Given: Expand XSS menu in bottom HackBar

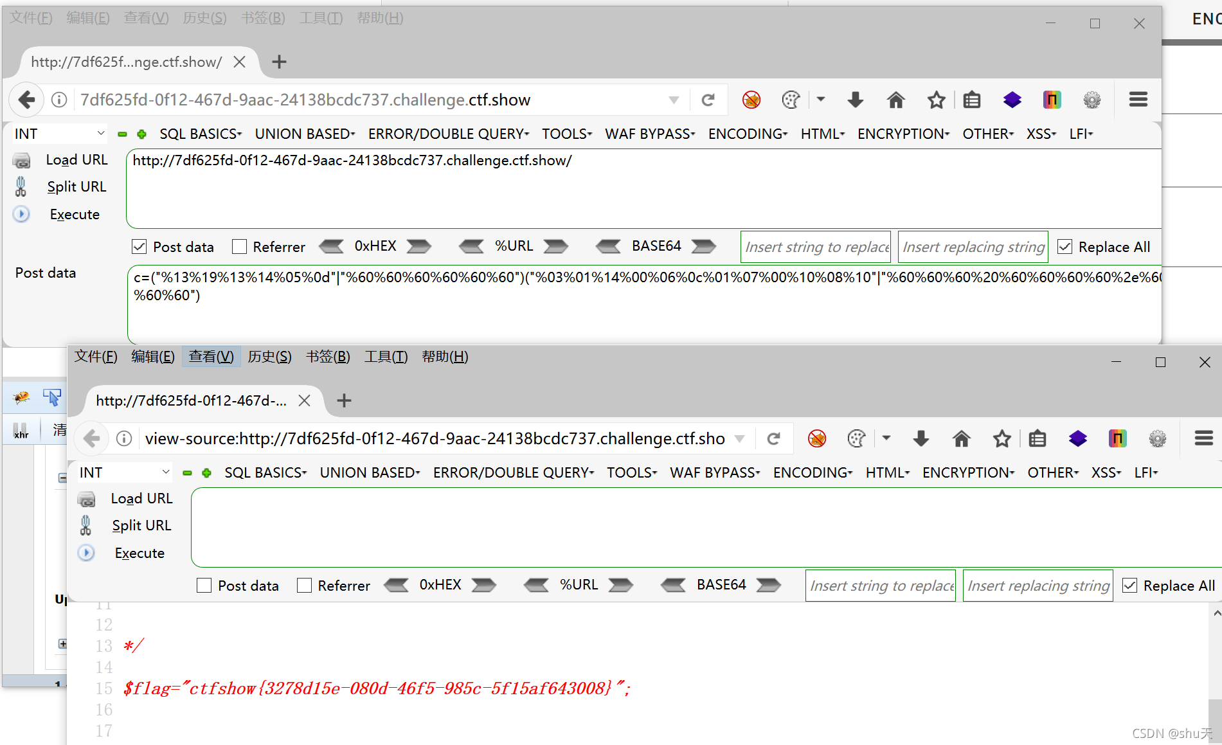Looking at the screenshot, I should (x=1106, y=472).
